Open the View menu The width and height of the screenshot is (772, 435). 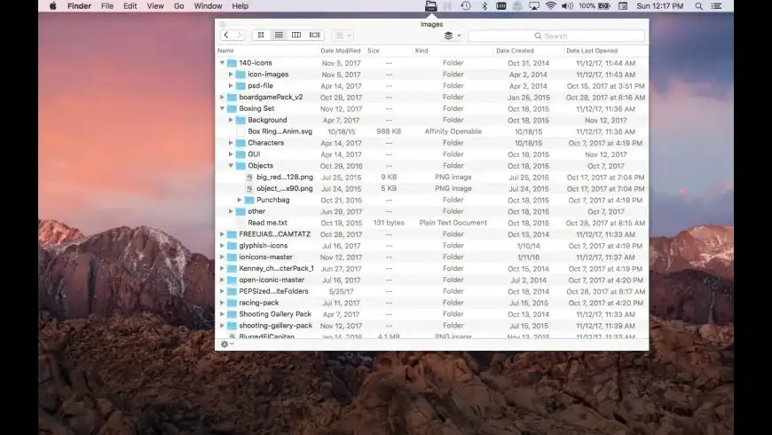(x=155, y=6)
